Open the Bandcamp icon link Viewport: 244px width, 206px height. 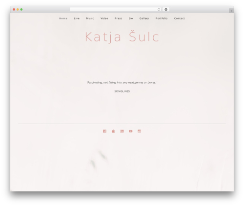[x=122, y=131]
